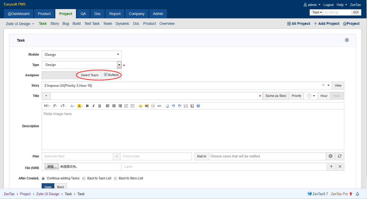Expand the Zsite UI Design project switcher
The image size is (367, 199).
(x=20, y=24)
